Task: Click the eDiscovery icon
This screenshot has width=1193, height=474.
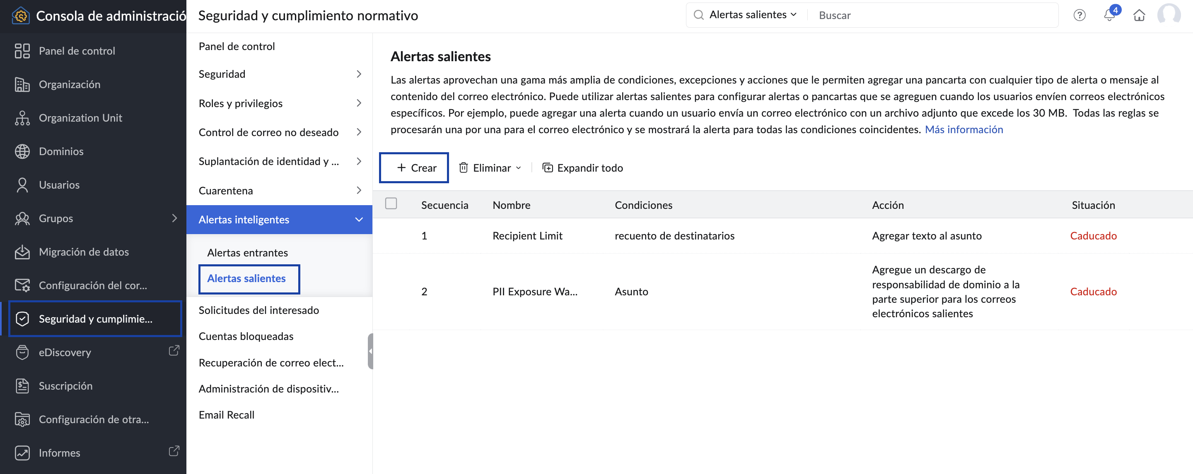Action: [x=22, y=352]
